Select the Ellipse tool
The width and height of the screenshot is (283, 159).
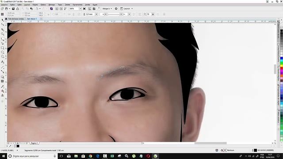pos(3,52)
